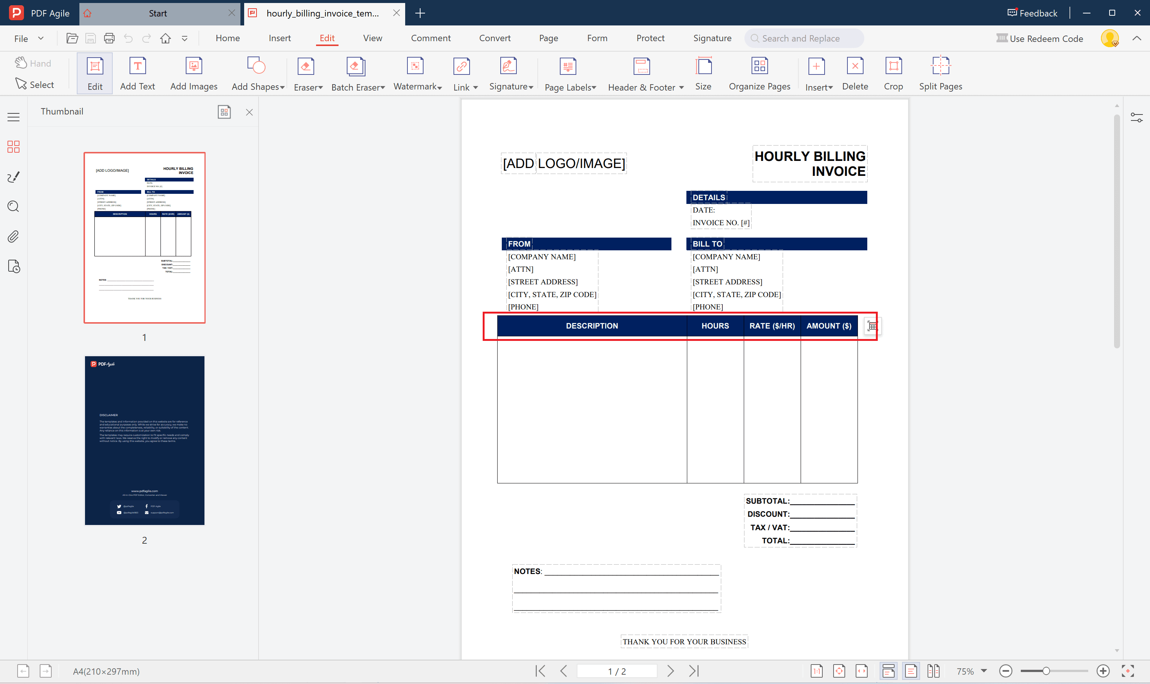Viewport: 1150px width, 684px height.
Task: Click the Feedback button
Action: [1032, 13]
